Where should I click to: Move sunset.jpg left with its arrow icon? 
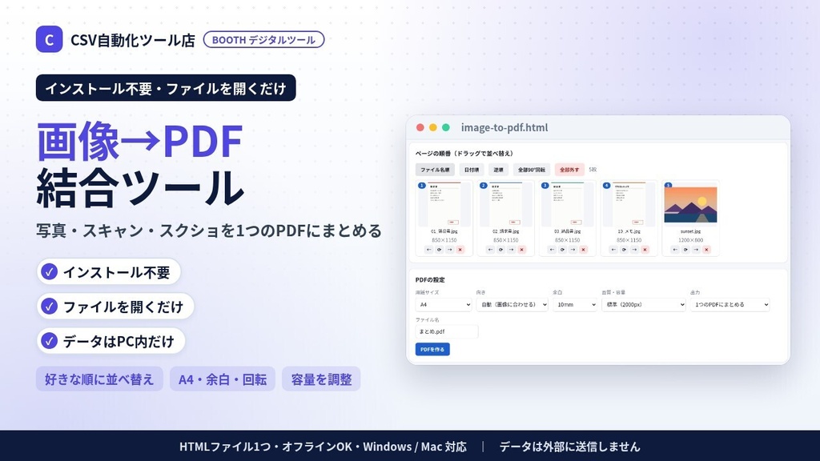click(x=675, y=250)
